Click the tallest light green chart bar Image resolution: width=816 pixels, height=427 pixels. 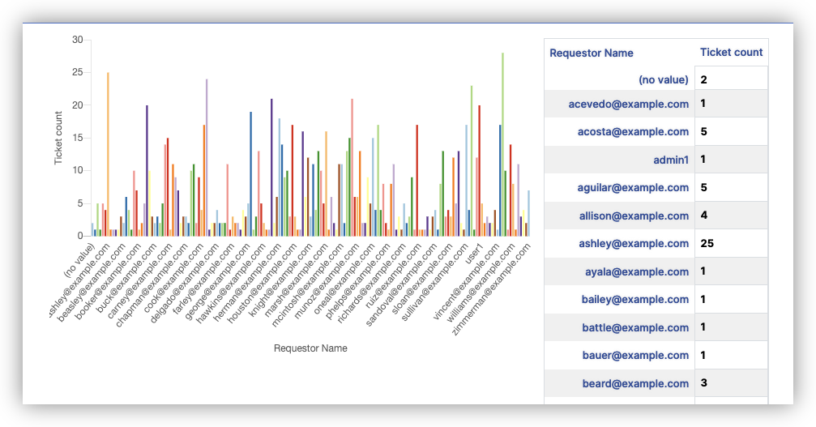(x=502, y=146)
